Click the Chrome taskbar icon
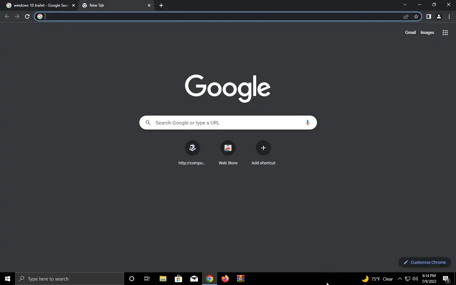 (x=210, y=279)
